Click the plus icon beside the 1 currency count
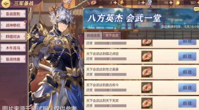Viewport: 199px width, 110px height. 115,3
